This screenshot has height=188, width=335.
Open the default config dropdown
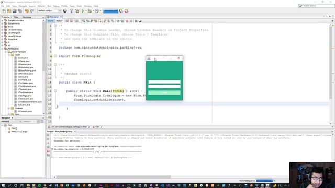click(x=49, y=11)
